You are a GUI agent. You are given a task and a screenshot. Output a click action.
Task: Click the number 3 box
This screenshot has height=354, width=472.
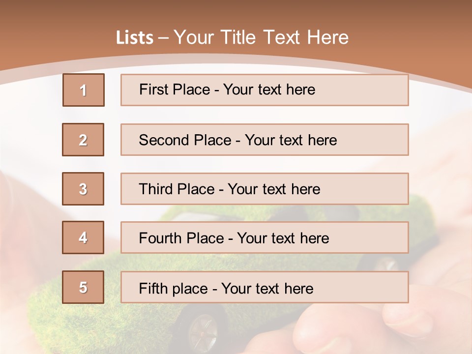[x=83, y=189]
